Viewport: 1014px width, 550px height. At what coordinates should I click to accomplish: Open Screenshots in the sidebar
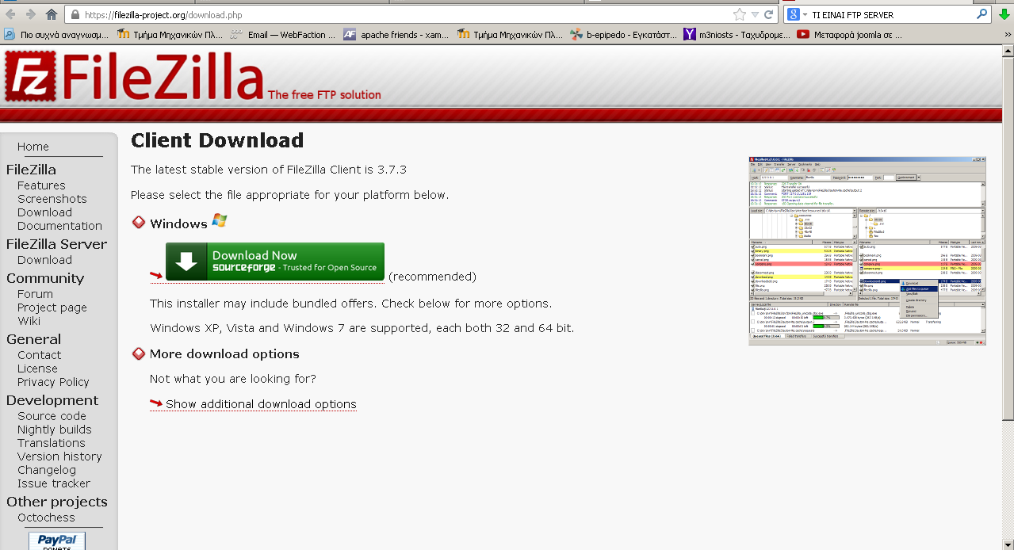tap(52, 199)
